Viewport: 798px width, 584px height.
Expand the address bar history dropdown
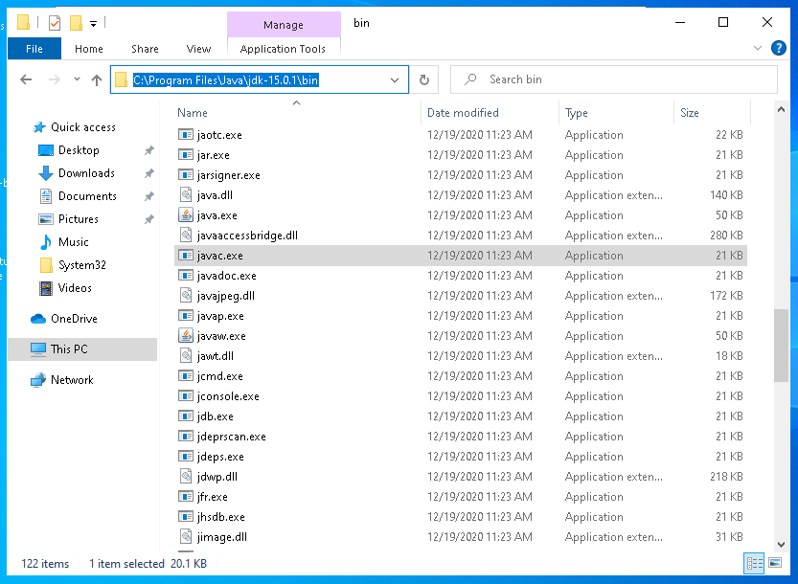click(395, 79)
